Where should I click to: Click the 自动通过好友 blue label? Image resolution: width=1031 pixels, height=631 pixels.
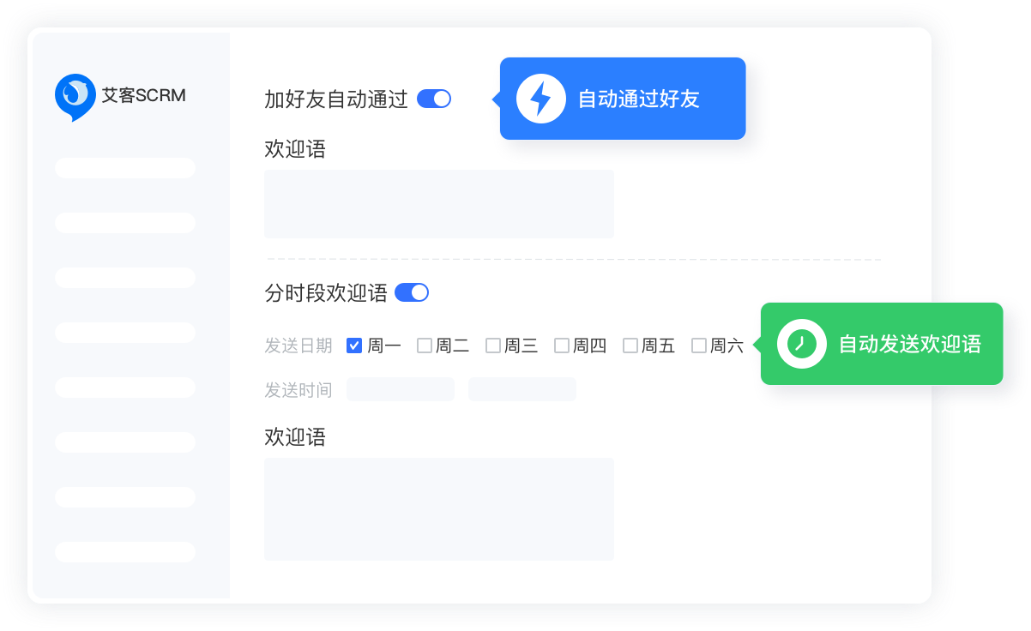[638, 99]
